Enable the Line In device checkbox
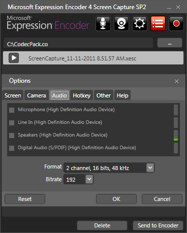 (x=12, y=123)
